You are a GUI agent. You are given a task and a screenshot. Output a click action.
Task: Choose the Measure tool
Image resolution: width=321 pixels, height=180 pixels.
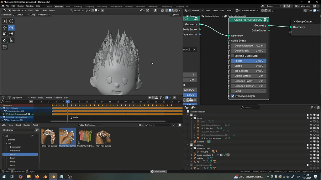click(x=11, y=40)
